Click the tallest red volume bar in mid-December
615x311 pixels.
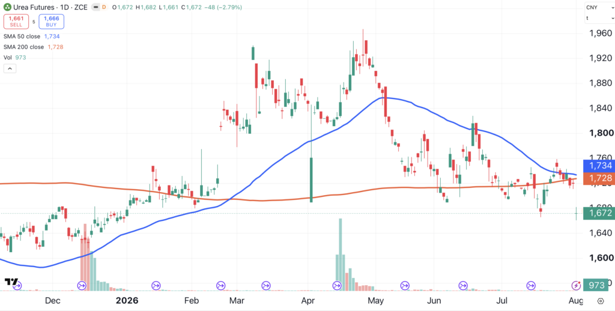[85, 258]
